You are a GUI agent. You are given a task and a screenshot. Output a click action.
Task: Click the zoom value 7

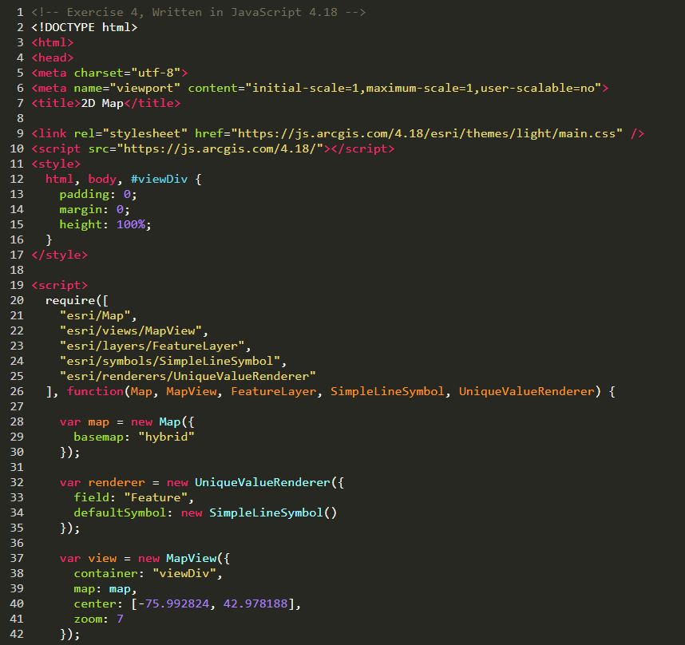120,619
